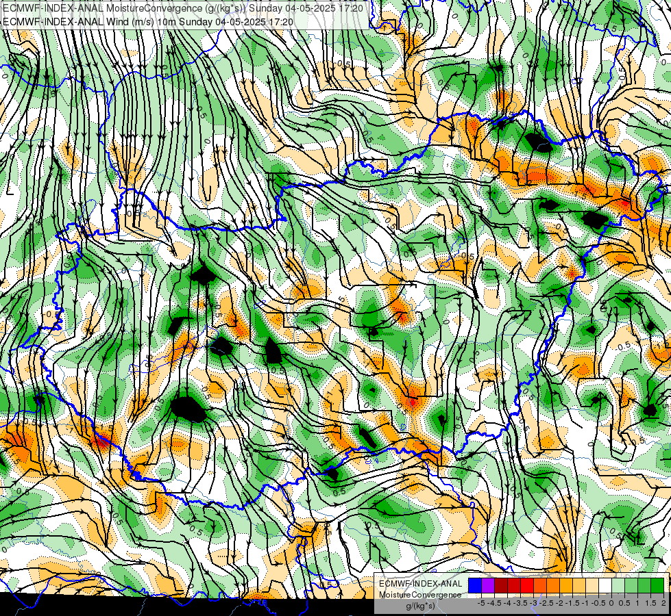Click the '-5' tick label on the legend
The width and height of the screenshot is (671, 616).
481,603
